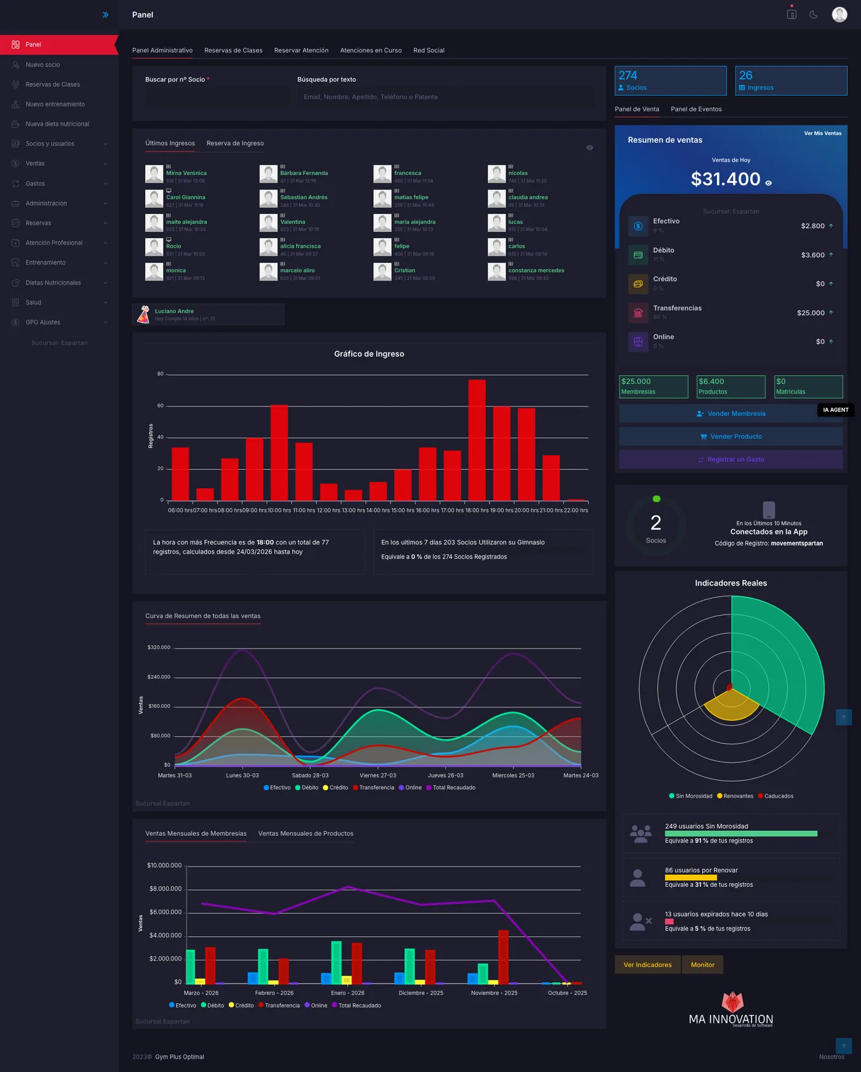The width and height of the screenshot is (861, 1072).
Task: Click the Crédito cards icon
Action: pyautogui.click(x=638, y=284)
